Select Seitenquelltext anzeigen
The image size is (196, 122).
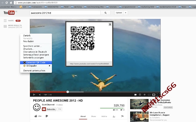(x=36, y=55)
